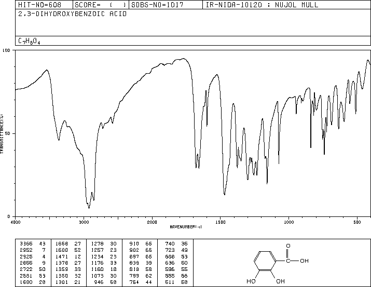Select the 1378 peak value in the table
371x287 pixels.
(x=62, y=263)
